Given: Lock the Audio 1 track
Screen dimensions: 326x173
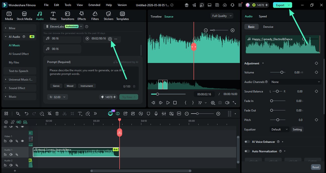Looking at the screenshot, I should 5,155.
